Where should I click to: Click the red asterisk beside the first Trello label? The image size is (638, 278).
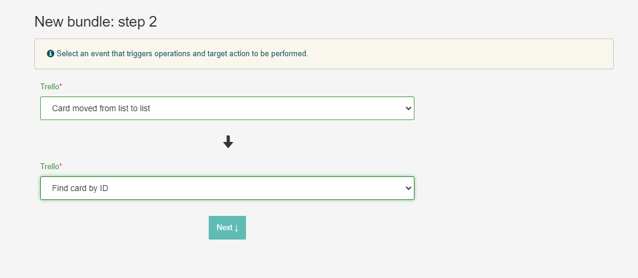click(x=61, y=86)
